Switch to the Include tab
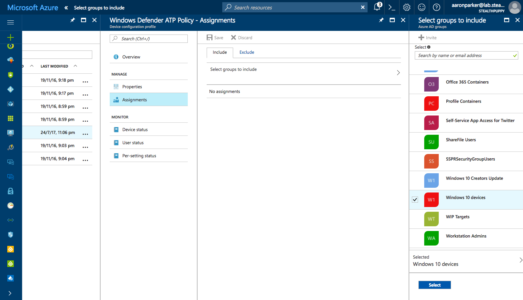Screen dimensions: 523x300 (220, 52)
